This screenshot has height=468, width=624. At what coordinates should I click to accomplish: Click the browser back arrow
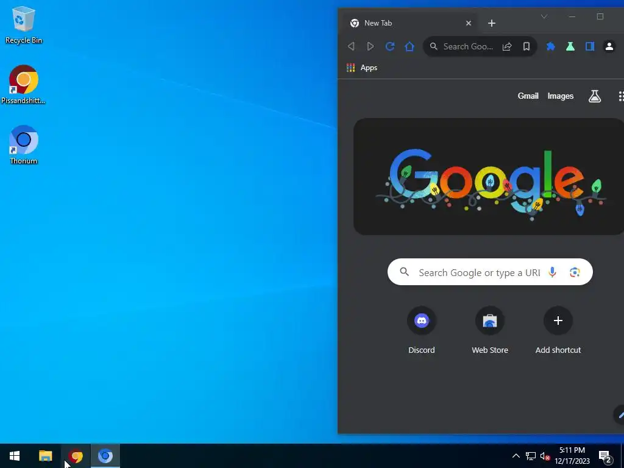tap(351, 46)
